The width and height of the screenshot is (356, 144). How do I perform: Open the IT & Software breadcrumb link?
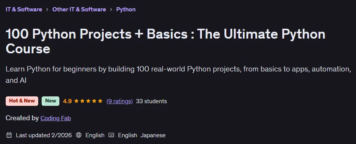(x=24, y=9)
